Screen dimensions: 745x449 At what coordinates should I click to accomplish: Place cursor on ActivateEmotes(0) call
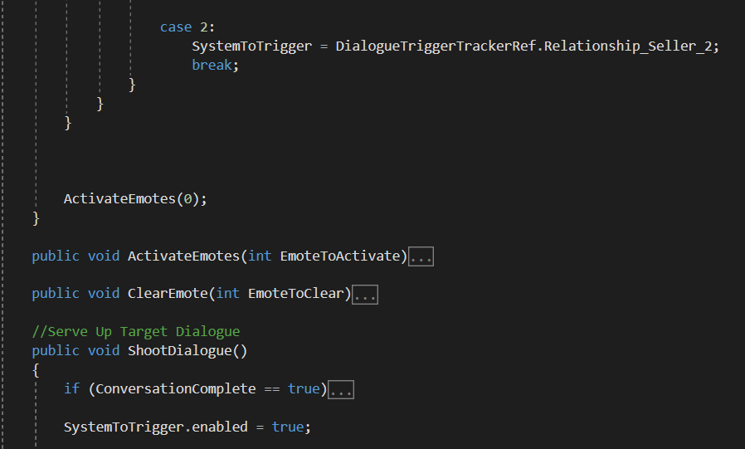pyautogui.click(x=135, y=198)
